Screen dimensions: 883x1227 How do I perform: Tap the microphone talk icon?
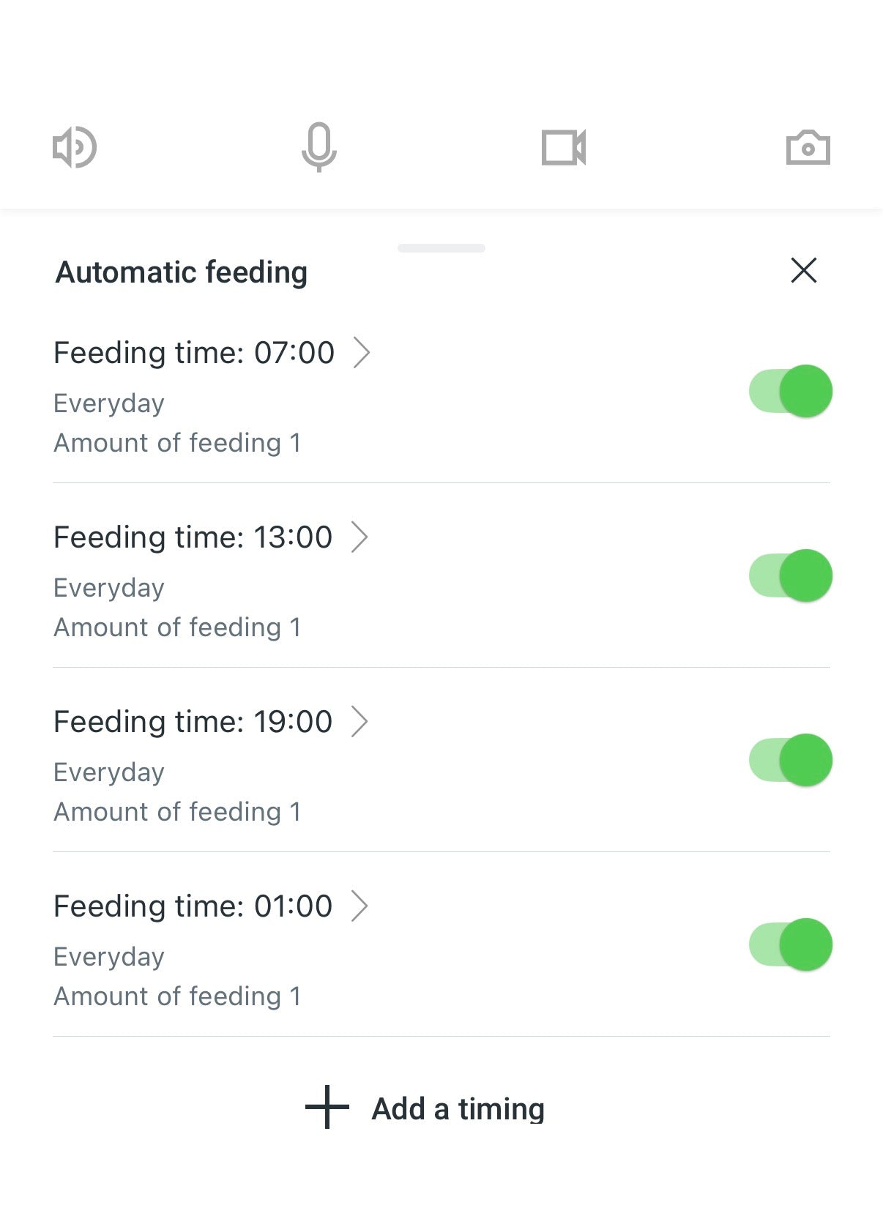point(319,147)
